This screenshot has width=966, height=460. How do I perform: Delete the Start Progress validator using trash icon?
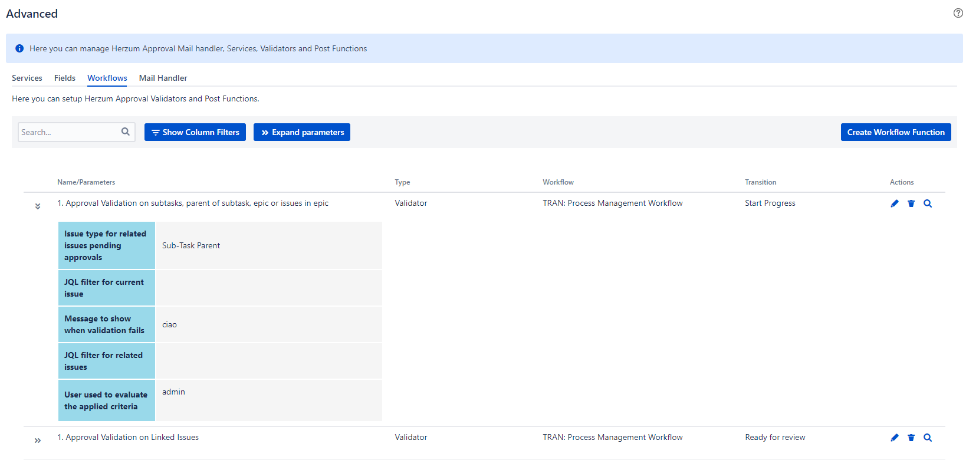911,203
